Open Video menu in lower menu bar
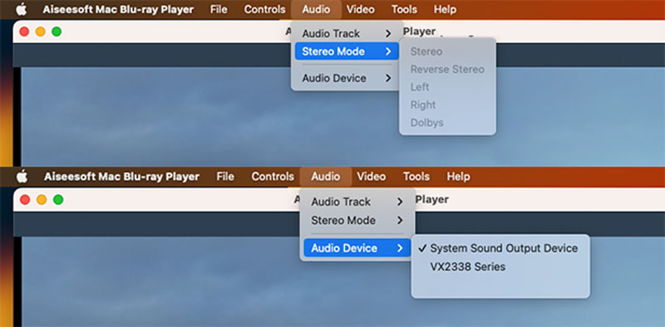This screenshot has height=327, width=665. coord(371,176)
